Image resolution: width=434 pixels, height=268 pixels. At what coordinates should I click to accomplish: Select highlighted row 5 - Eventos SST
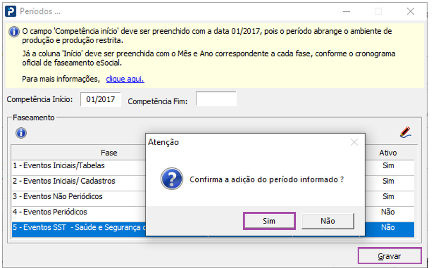[x=213, y=228]
